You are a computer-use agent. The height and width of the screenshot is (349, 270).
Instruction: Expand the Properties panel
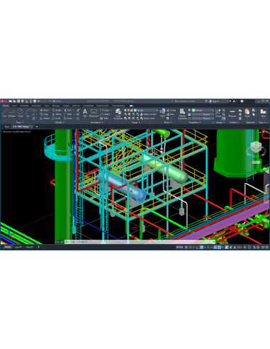point(195,123)
